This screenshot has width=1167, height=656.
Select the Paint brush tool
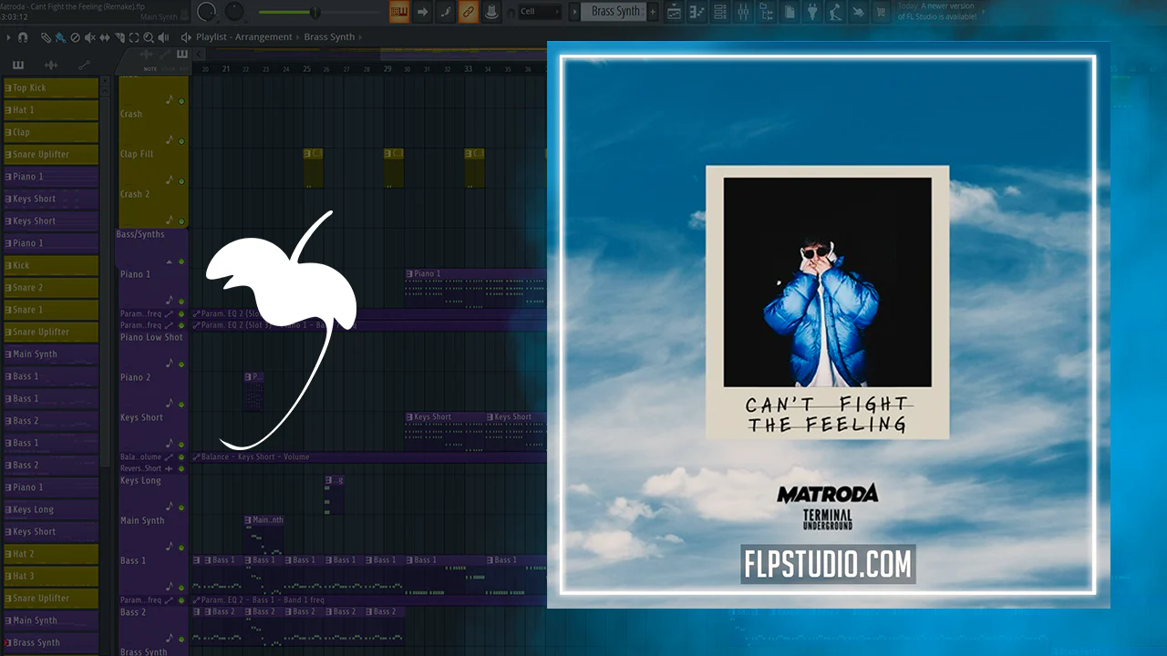pos(60,37)
